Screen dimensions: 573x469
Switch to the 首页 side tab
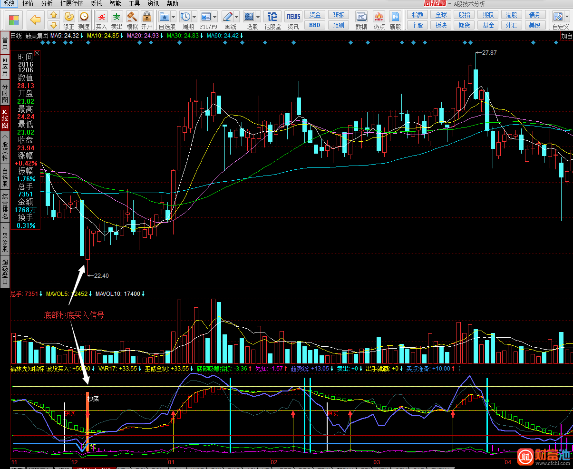click(5, 43)
